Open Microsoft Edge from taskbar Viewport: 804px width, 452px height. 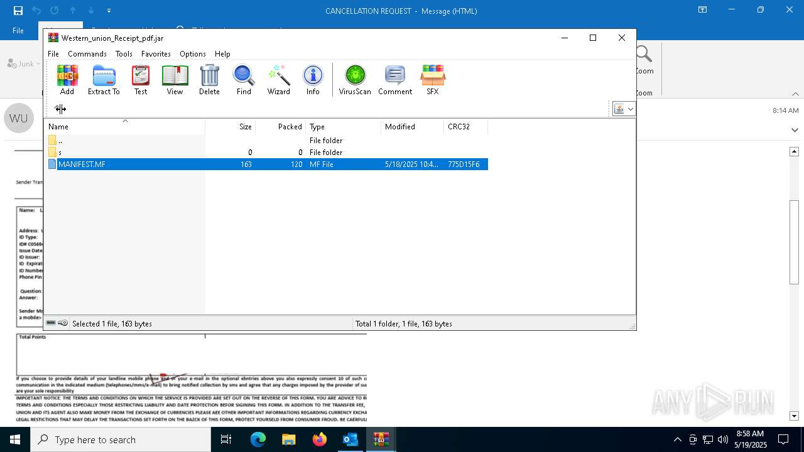258,439
